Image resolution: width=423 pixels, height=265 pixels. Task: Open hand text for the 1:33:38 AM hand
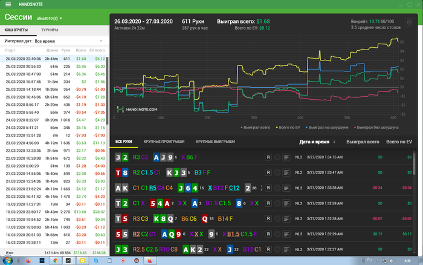coord(286,188)
